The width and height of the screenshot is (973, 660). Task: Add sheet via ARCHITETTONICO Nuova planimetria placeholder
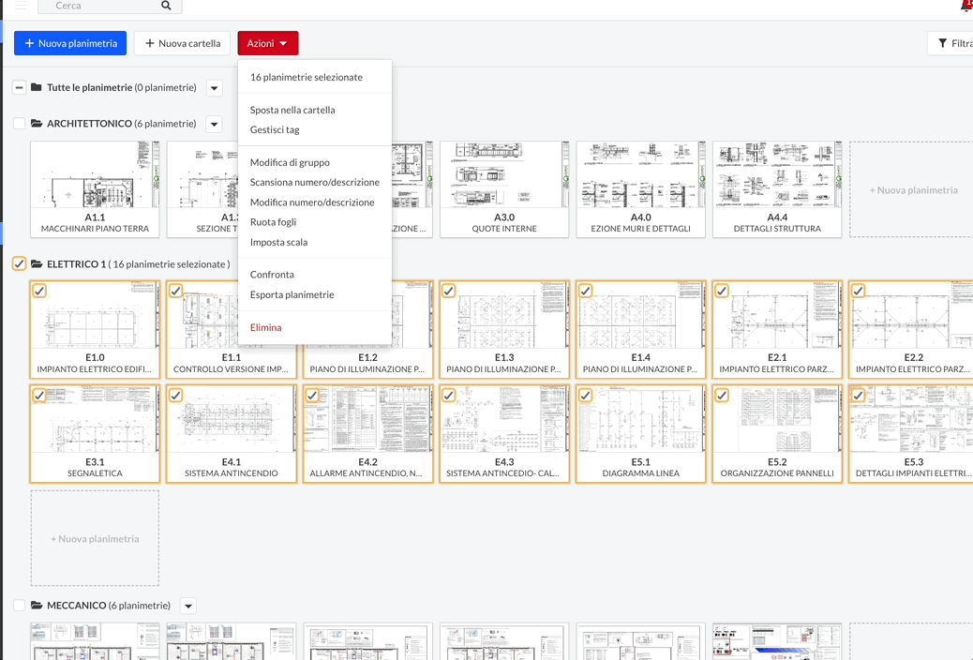coord(912,189)
